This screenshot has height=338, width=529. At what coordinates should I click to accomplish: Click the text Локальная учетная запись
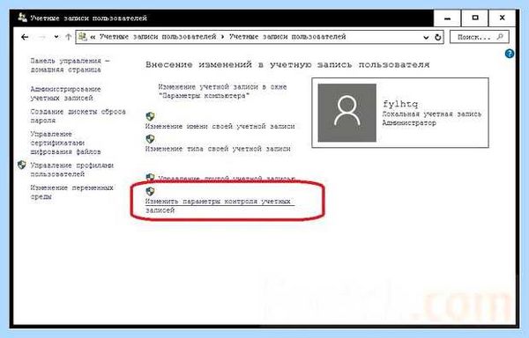(432, 114)
